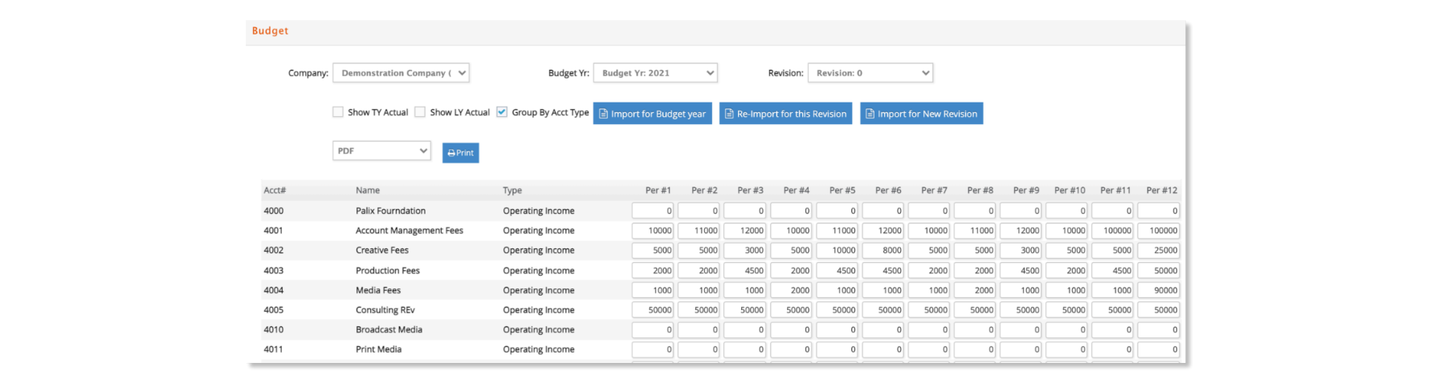
Task: Select account number 4000
Action: tap(274, 211)
